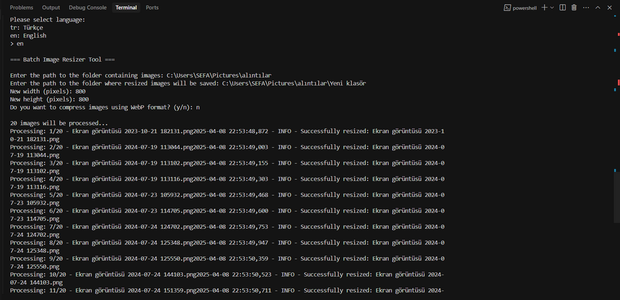
Task: Switch to the Problems tab
Action: click(22, 7)
